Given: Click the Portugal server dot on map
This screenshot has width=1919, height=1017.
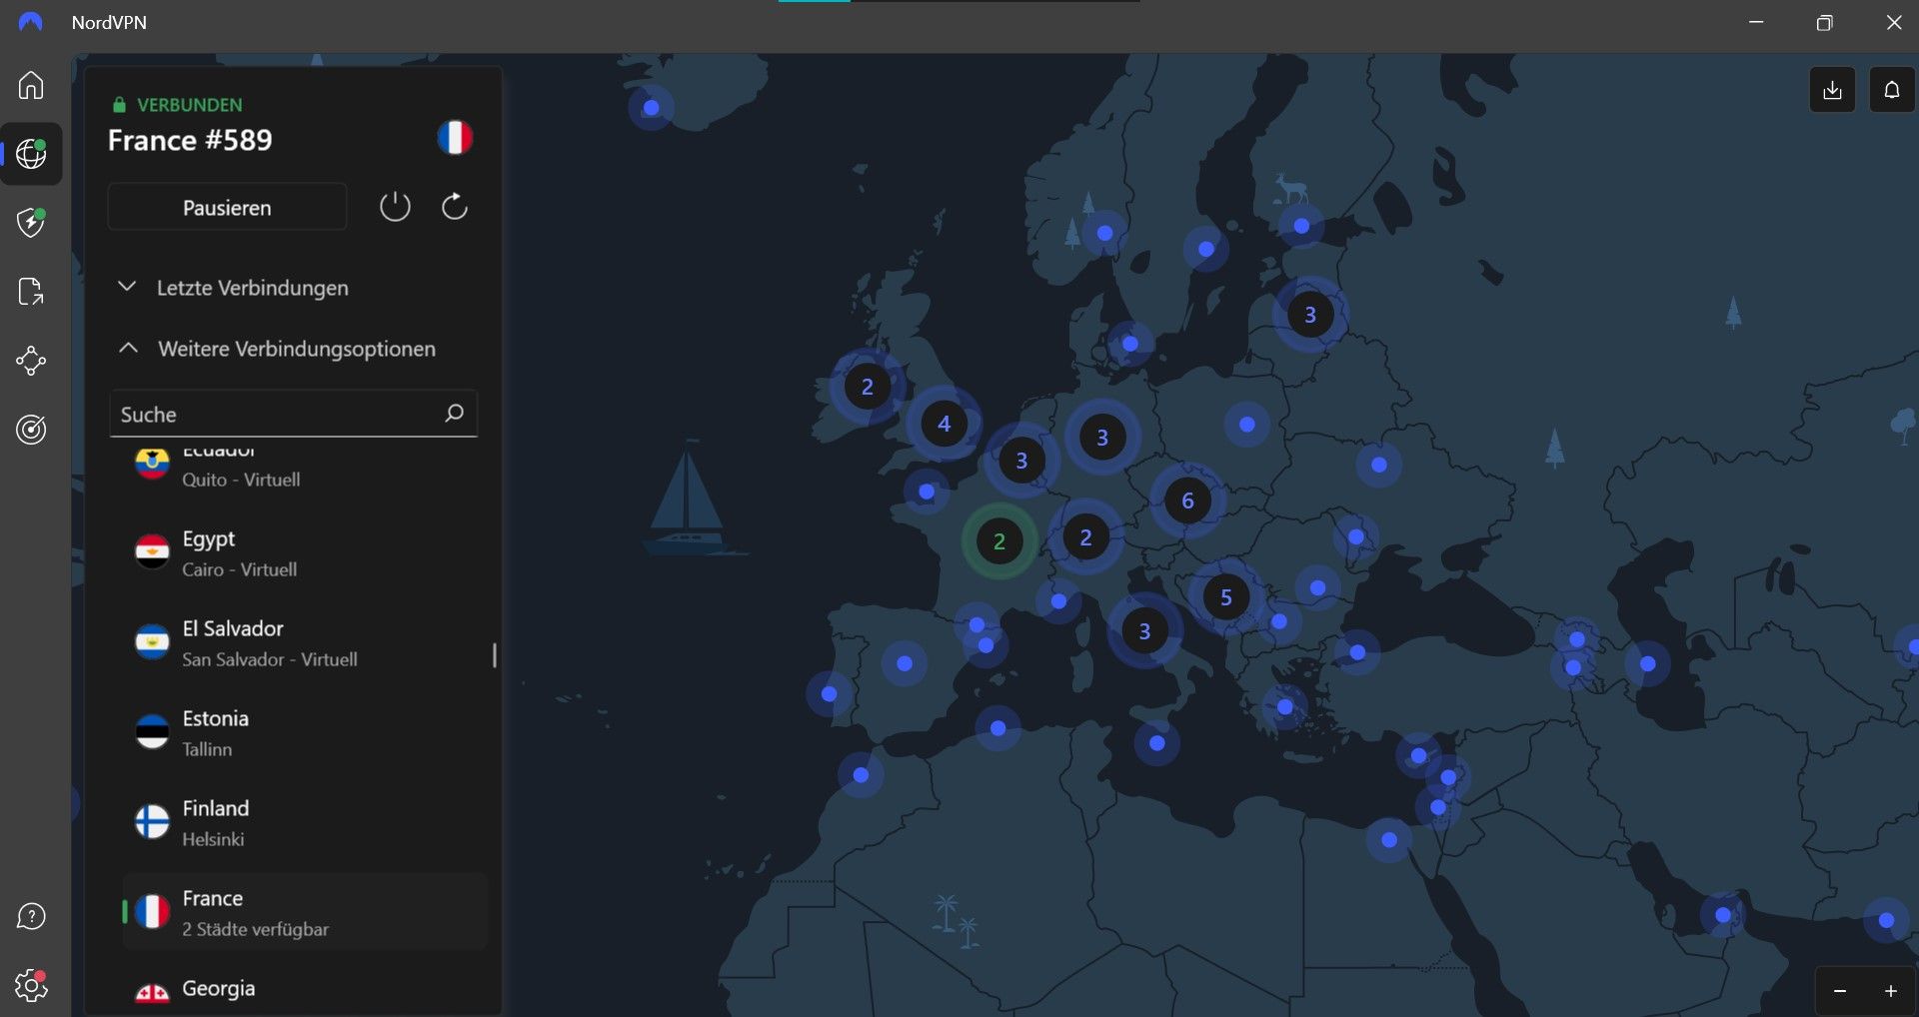Looking at the screenshot, I should coord(829,693).
